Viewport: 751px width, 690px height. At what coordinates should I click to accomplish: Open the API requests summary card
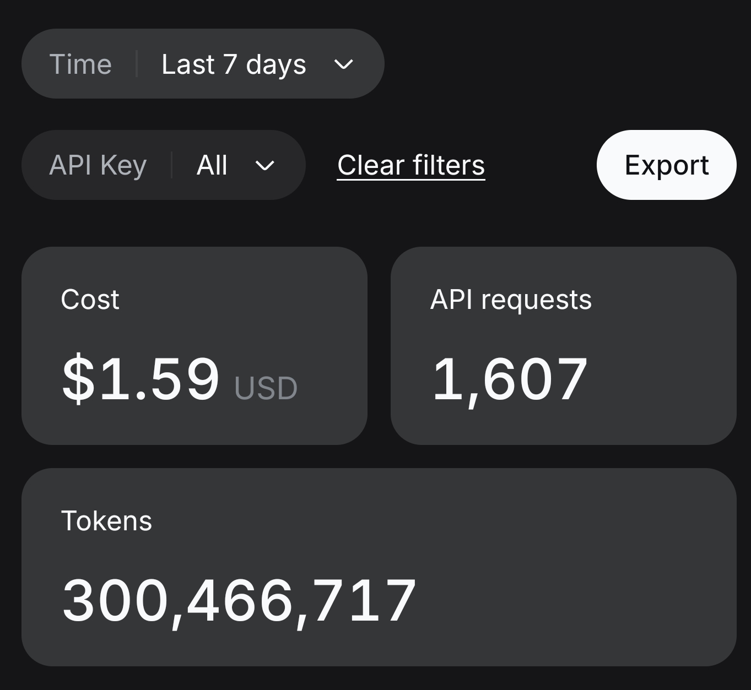[564, 346]
